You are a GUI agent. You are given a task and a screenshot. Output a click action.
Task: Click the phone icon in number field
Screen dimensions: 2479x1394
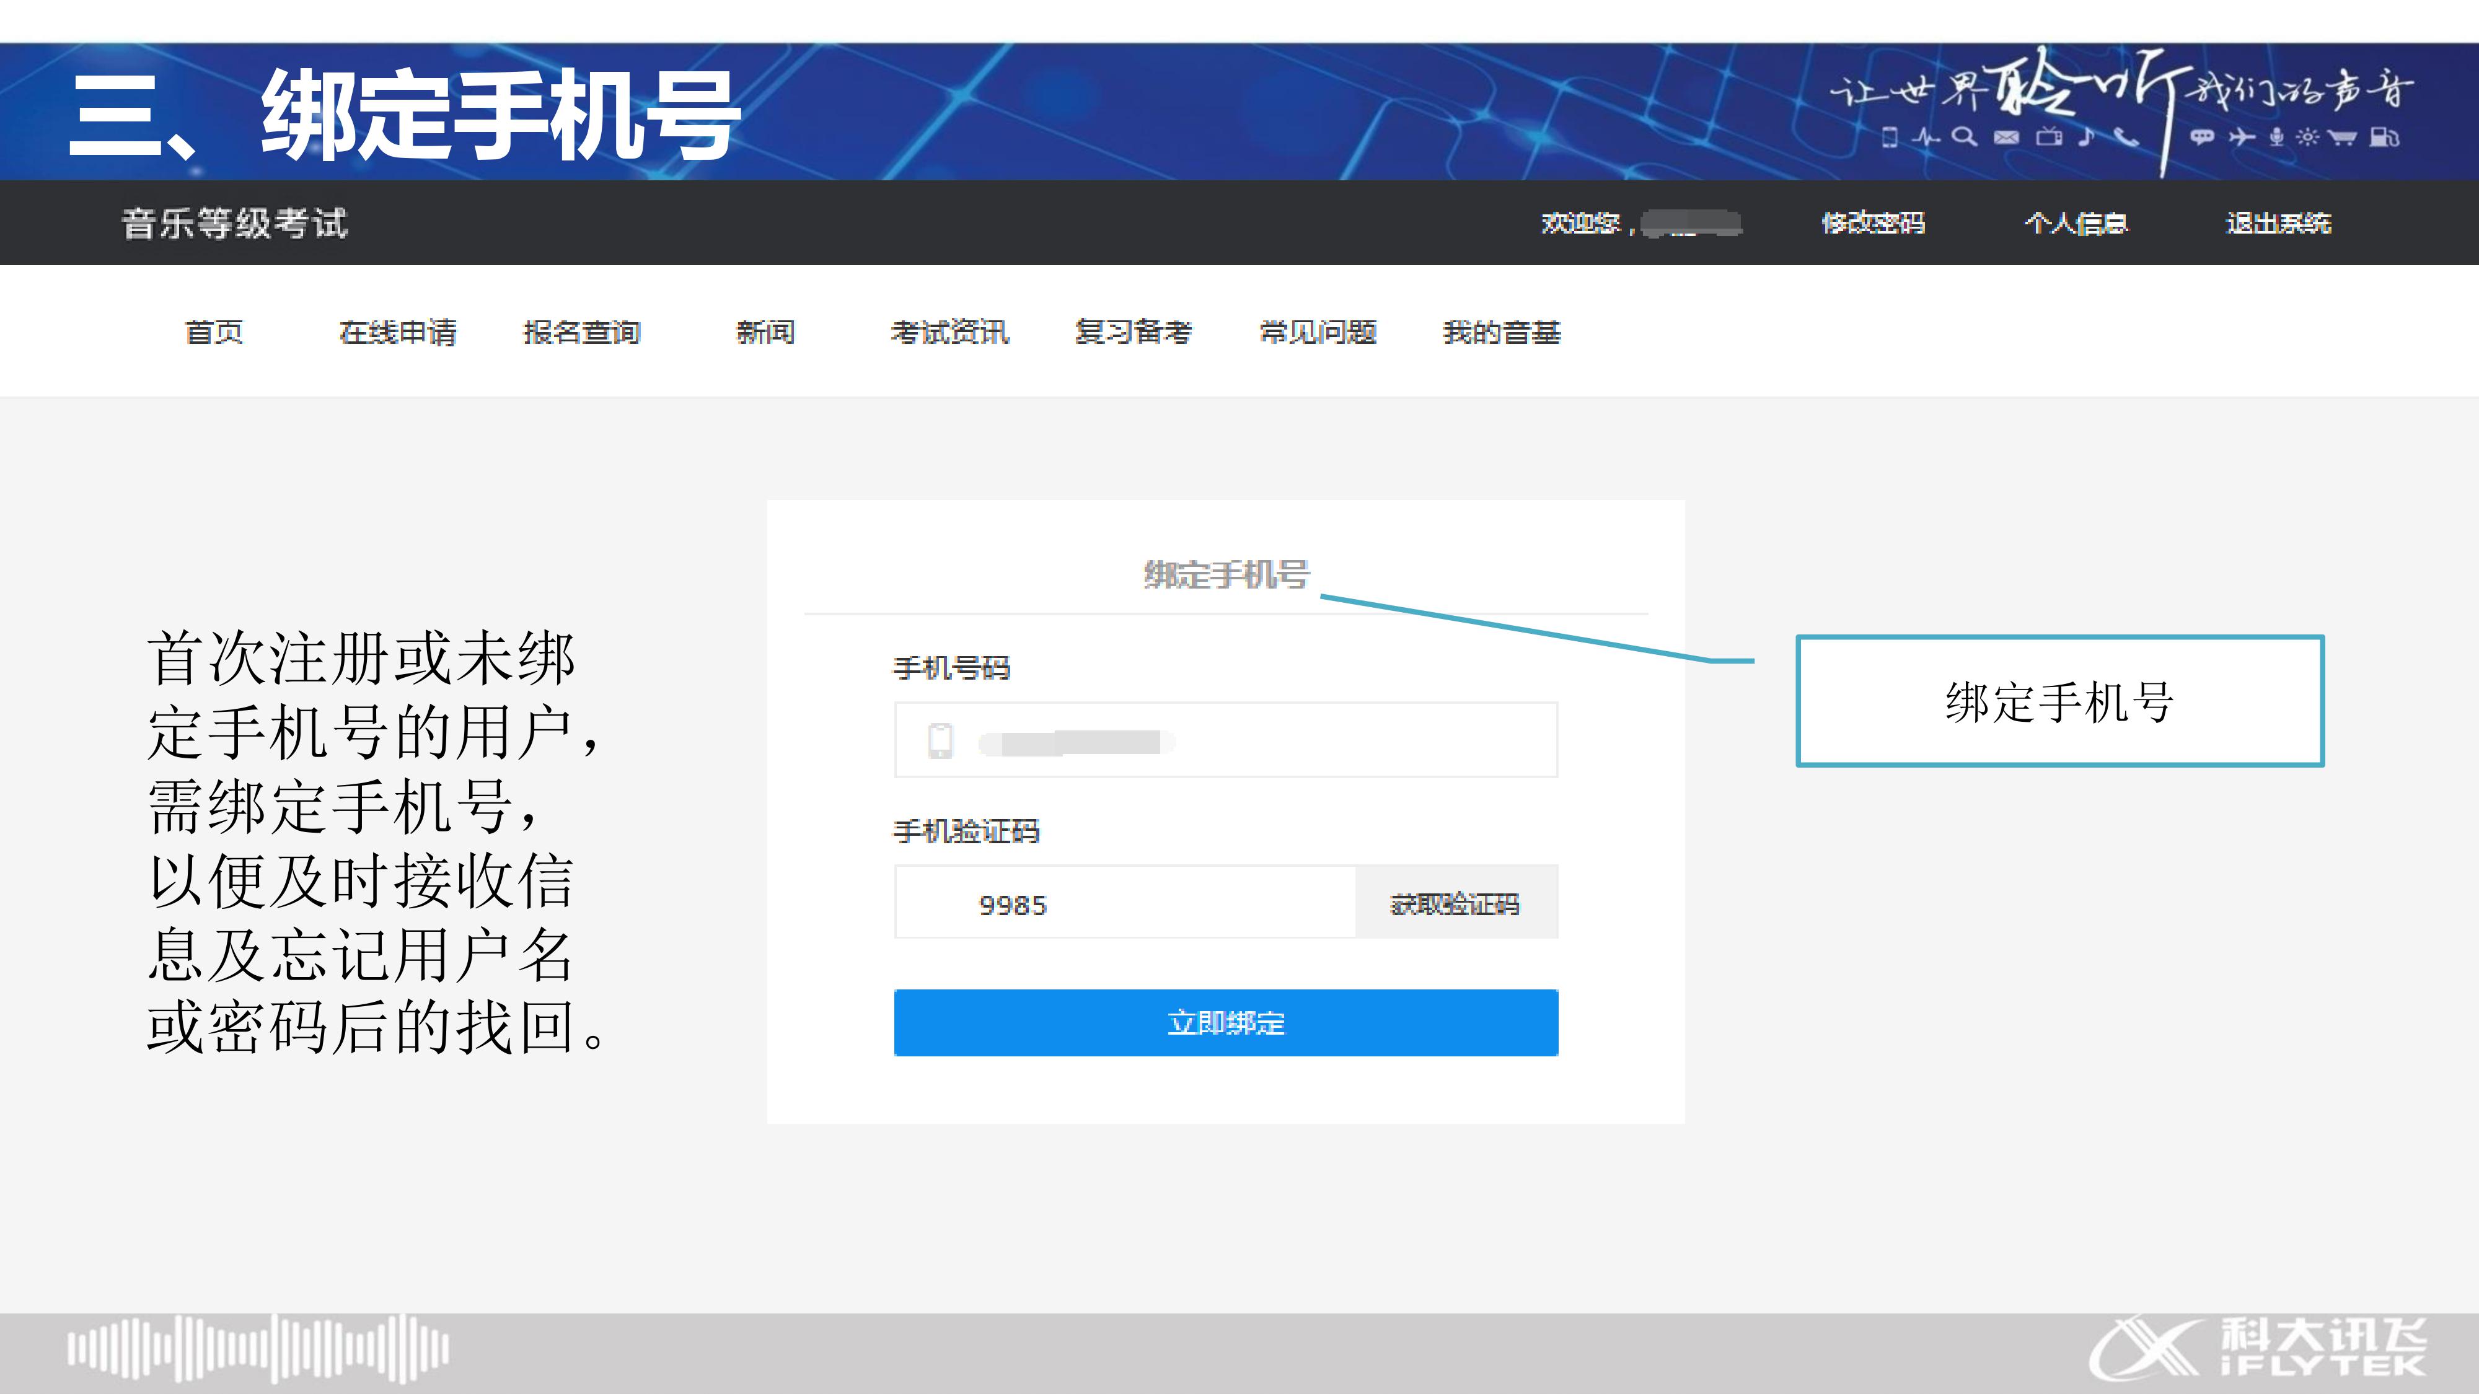940,741
